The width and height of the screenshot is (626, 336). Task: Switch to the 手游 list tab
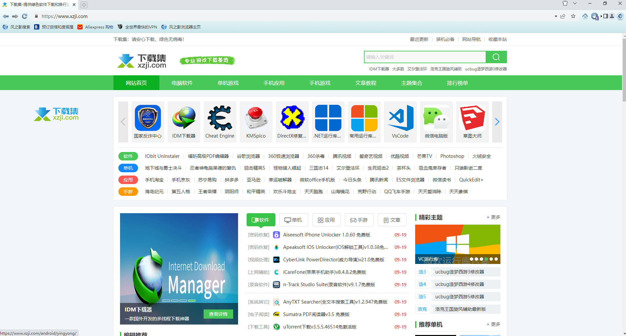tap(359, 220)
